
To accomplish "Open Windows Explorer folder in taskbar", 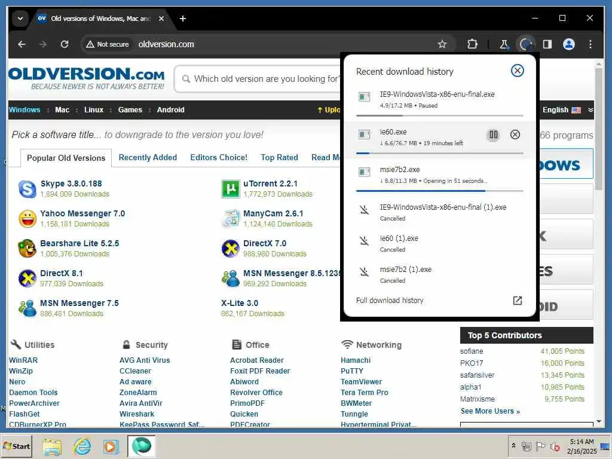I will point(52,446).
